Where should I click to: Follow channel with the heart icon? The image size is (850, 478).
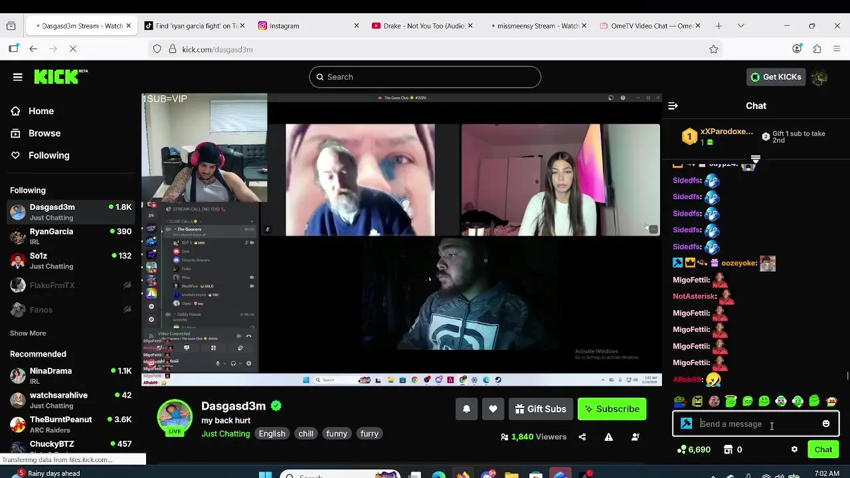click(x=493, y=409)
